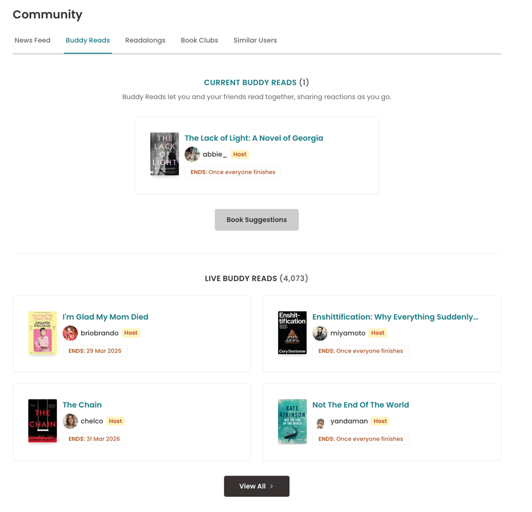Click yandaman's profile picture
Image resolution: width=532 pixels, height=512 pixels.
click(320, 421)
